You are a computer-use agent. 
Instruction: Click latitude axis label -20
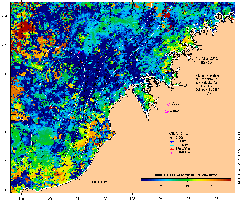pyautogui.click(x=4, y=190)
